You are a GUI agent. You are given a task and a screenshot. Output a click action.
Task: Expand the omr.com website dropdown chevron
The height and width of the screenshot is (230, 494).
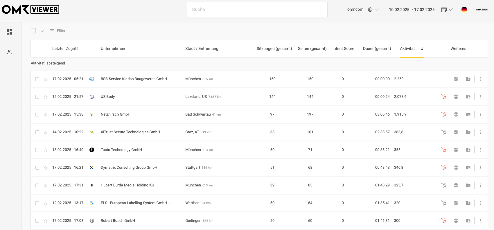pos(377,10)
